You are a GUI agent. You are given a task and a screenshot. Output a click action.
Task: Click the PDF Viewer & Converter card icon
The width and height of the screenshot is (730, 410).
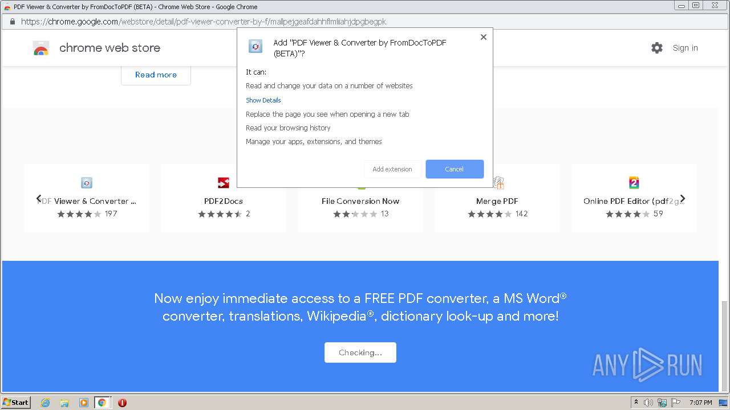pos(87,183)
